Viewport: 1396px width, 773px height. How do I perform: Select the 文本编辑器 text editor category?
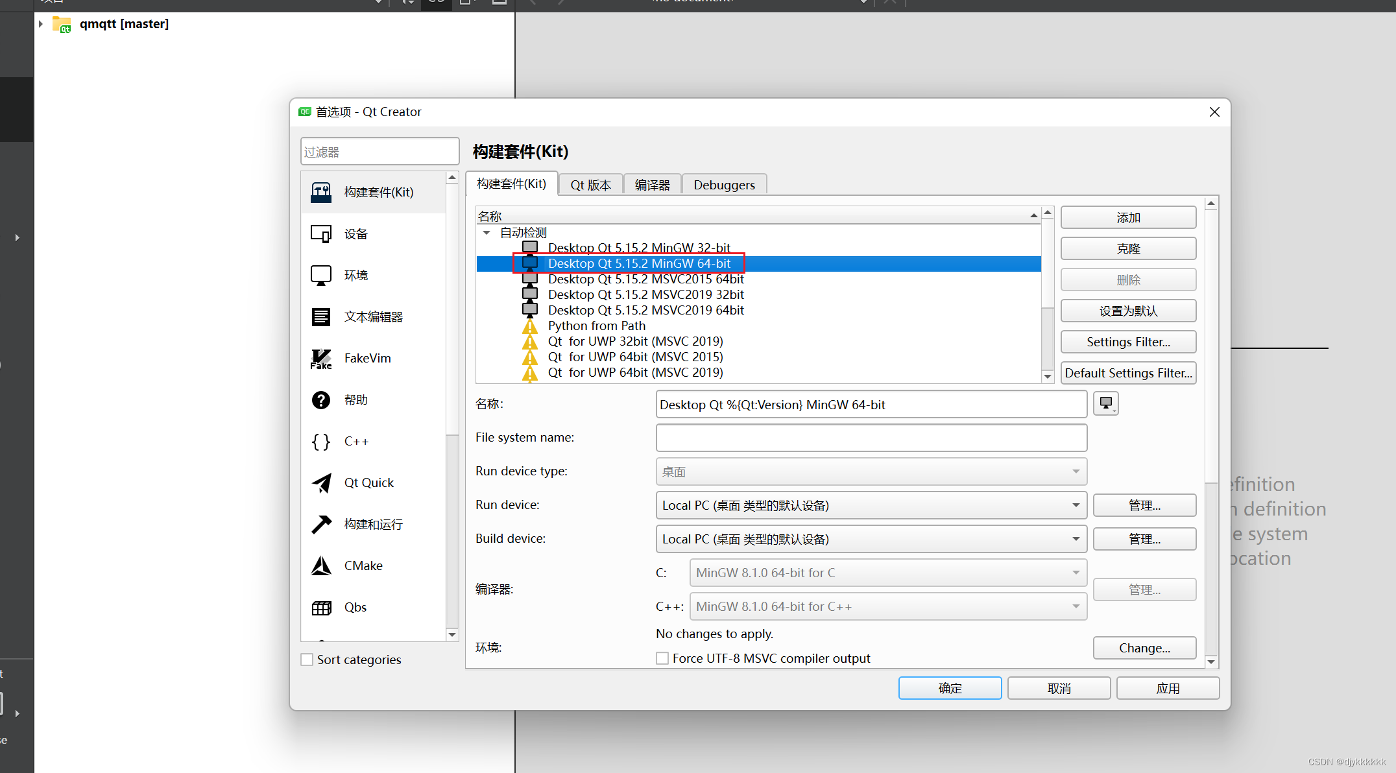(374, 316)
